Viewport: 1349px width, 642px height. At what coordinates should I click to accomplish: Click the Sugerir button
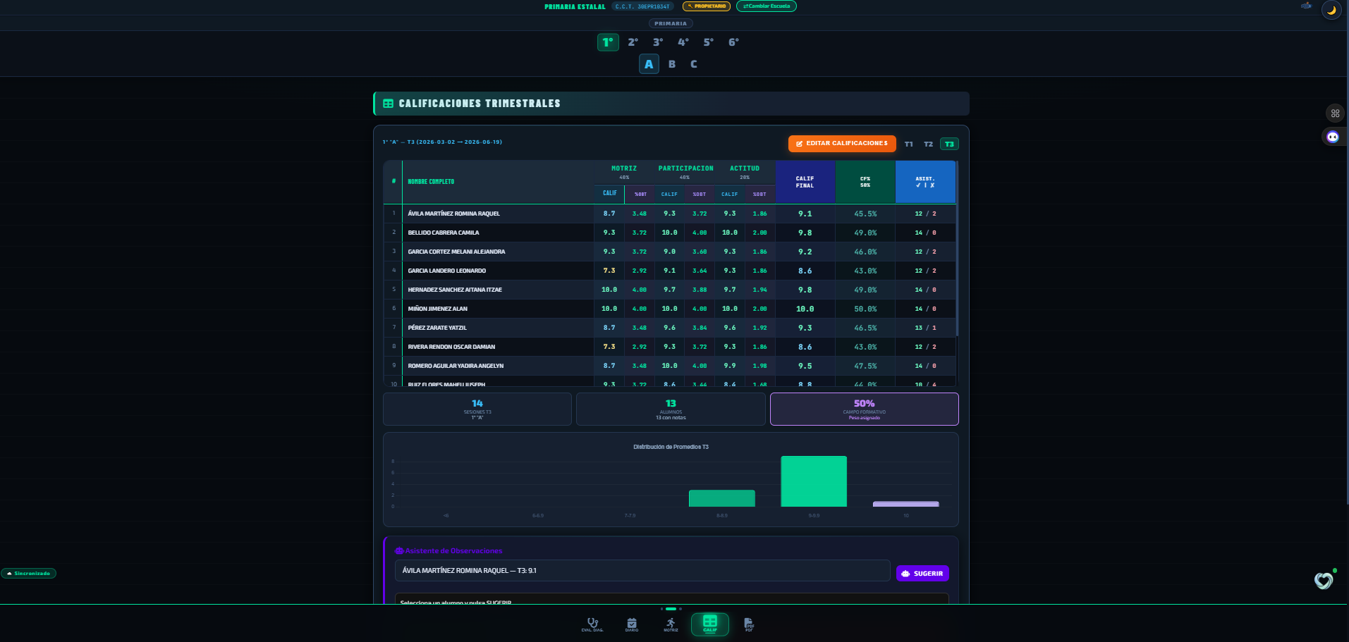point(922,574)
